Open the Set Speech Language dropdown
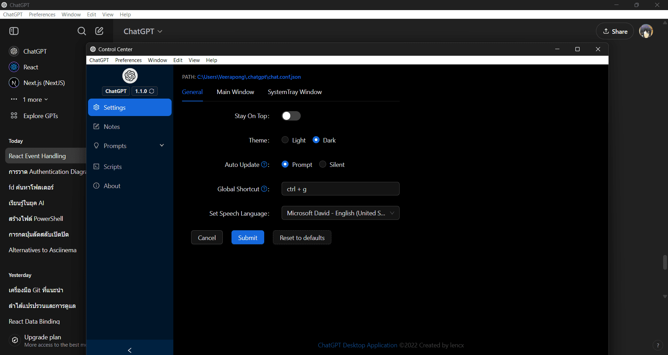Viewport: 668px width, 355px height. point(340,213)
